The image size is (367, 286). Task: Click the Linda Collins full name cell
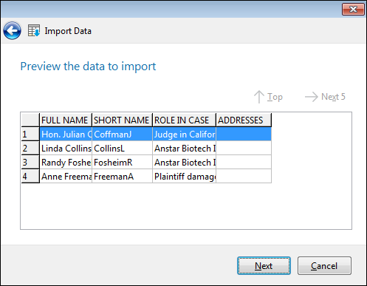[x=66, y=149]
